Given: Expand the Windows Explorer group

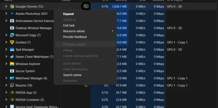Looking at the screenshot, I should pyautogui.click(x=6, y=64).
